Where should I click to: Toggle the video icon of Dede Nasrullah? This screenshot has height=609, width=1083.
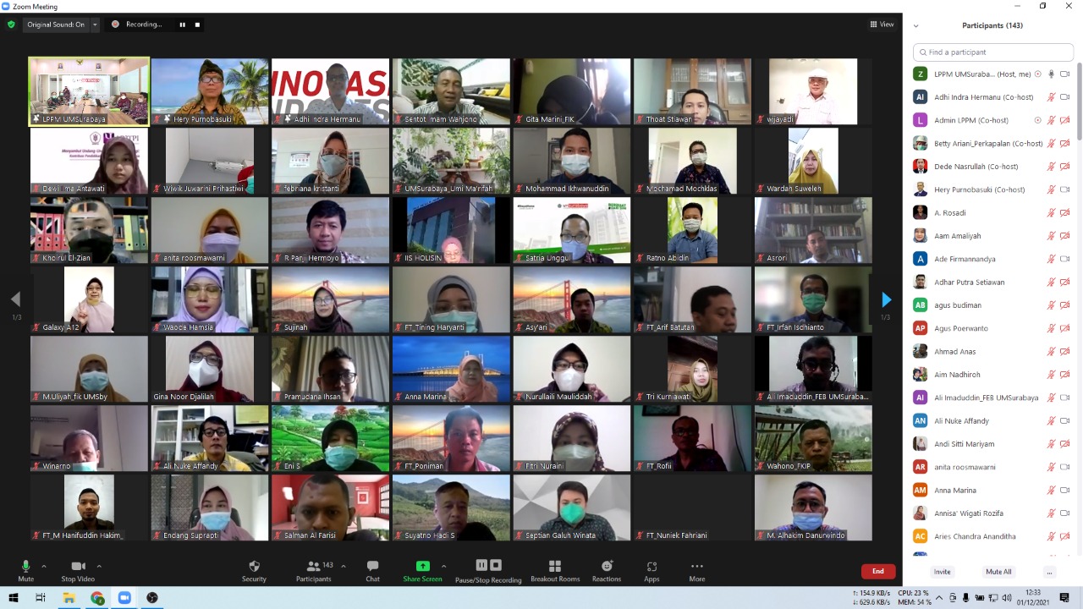click(1065, 167)
